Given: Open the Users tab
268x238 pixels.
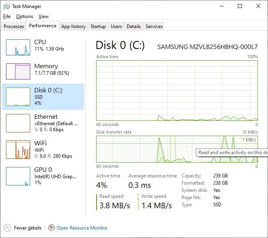Looking at the screenshot, I should pyautogui.click(x=116, y=26).
